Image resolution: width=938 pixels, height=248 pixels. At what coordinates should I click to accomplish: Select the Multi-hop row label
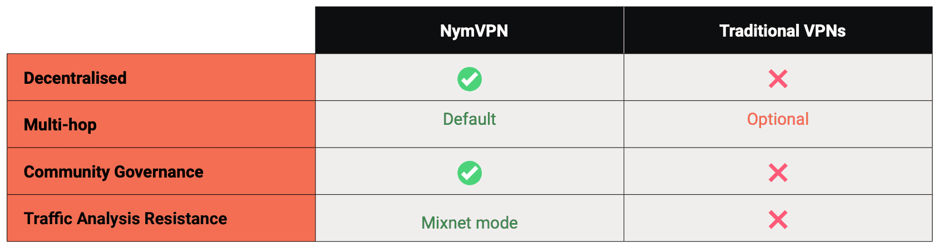click(x=60, y=125)
